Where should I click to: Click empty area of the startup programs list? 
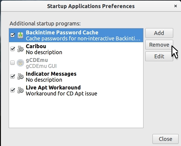[x=75, y=114]
